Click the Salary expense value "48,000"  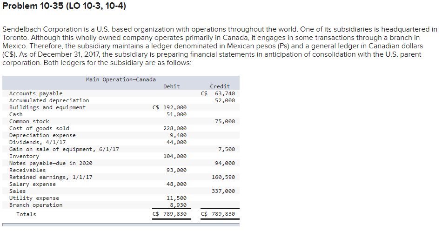point(176,184)
